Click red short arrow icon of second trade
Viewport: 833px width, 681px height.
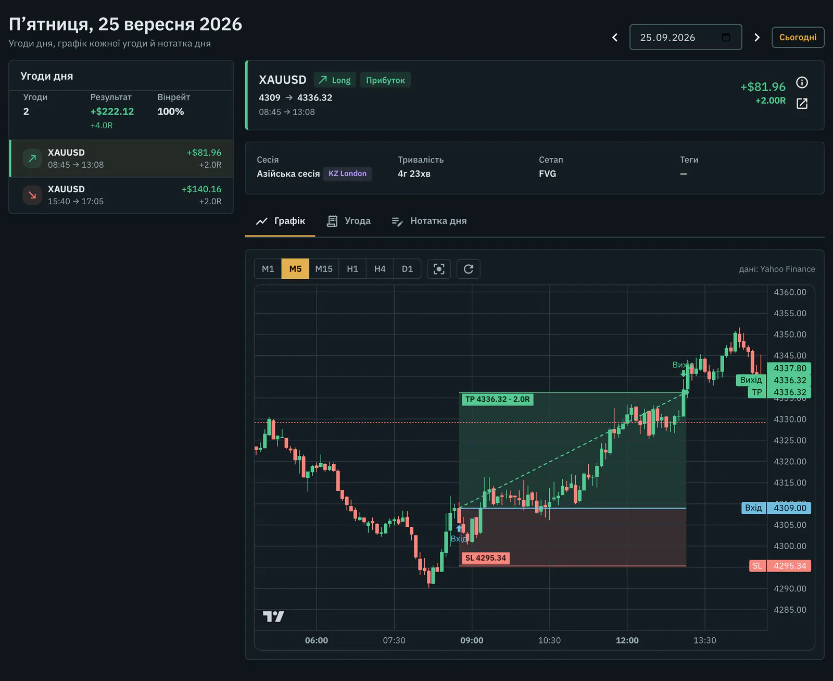[x=32, y=195]
